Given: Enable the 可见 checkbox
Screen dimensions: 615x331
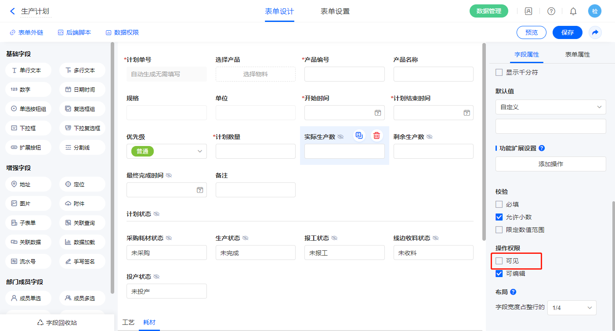Looking at the screenshot, I should click(x=499, y=261).
